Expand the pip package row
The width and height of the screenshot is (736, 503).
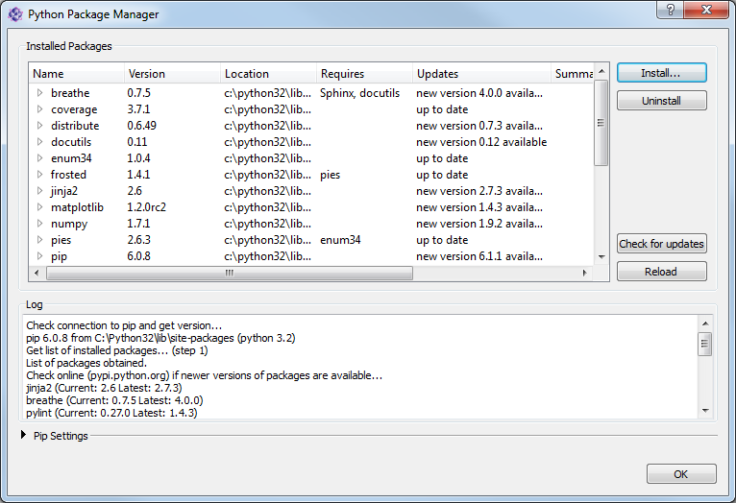[40, 256]
